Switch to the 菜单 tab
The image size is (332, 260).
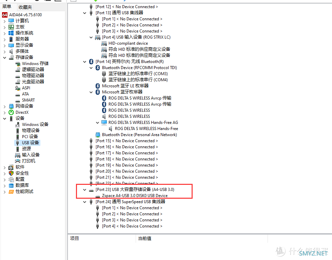click(x=6, y=7)
